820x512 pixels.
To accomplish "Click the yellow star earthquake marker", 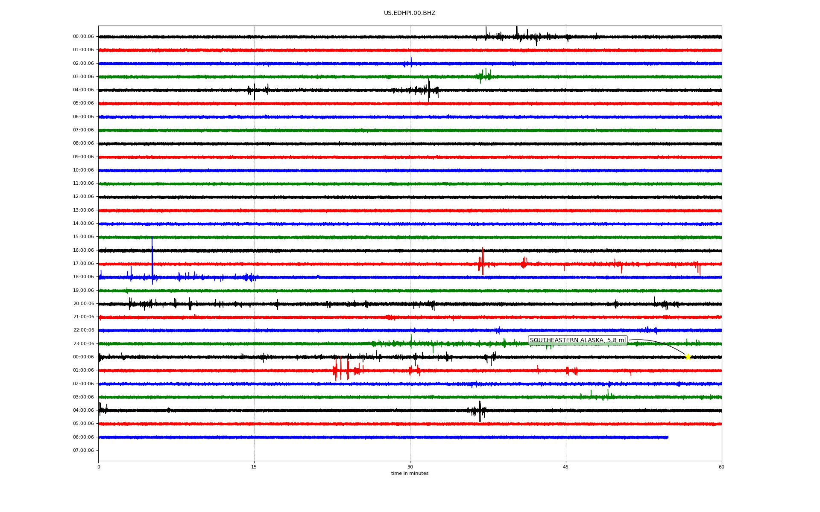I will point(688,357).
